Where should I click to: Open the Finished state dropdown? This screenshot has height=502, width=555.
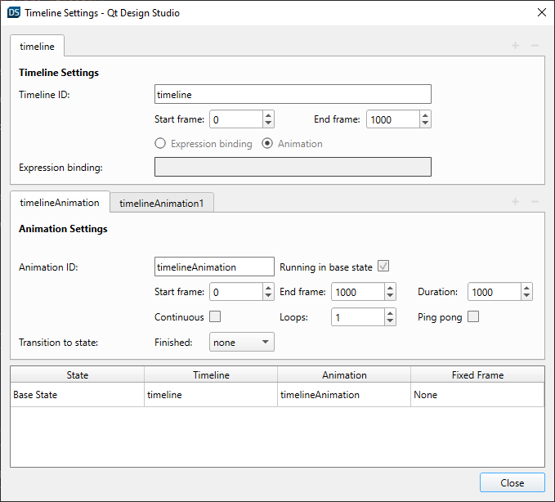click(x=242, y=343)
